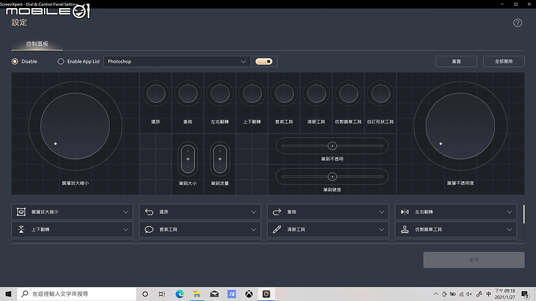
Task: Open the Photoshop app list dropdown
Action: (177, 61)
